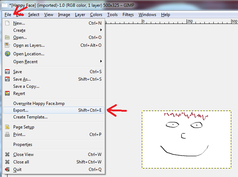Choose Page Setup menu entry
Image resolution: width=238 pixels, height=177 pixels.
click(x=54, y=127)
